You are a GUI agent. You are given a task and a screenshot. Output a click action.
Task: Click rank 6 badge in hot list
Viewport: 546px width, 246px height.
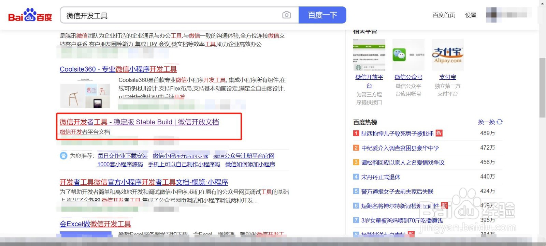click(356, 206)
